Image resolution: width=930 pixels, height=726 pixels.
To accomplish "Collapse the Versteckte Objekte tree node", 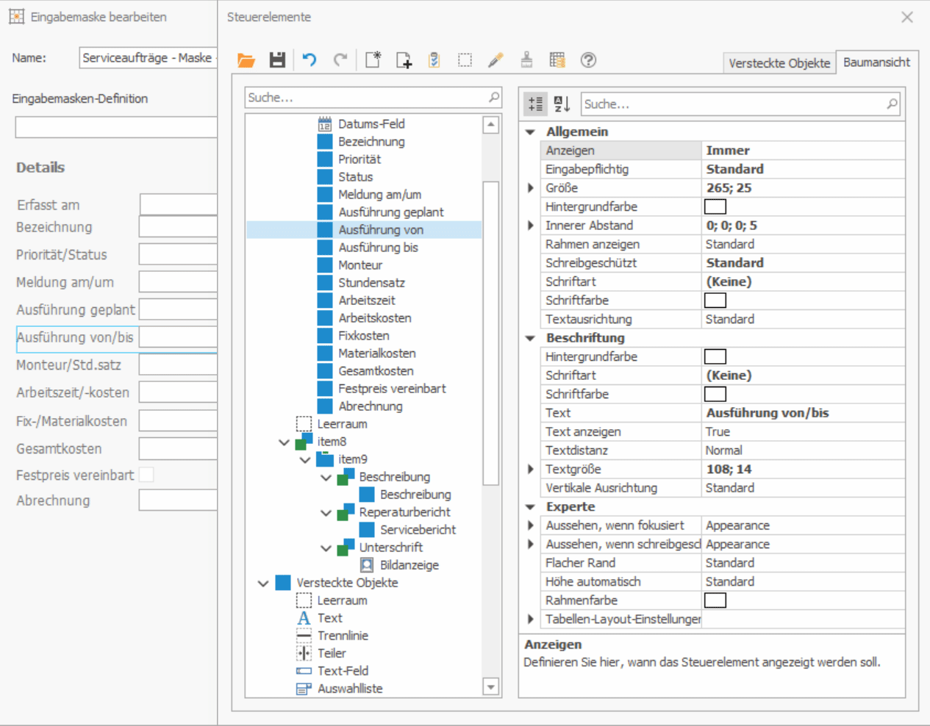I will pos(263,583).
